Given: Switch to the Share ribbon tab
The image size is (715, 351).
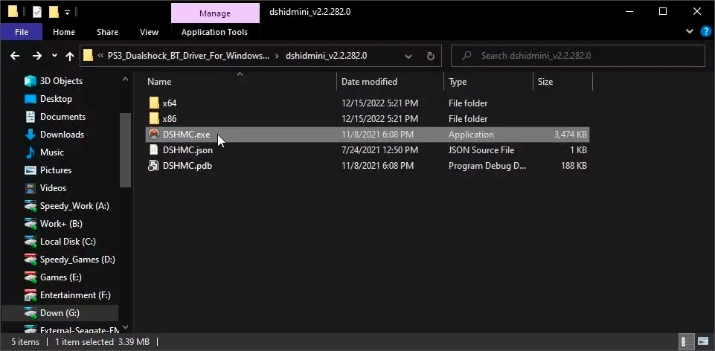Looking at the screenshot, I should (107, 32).
